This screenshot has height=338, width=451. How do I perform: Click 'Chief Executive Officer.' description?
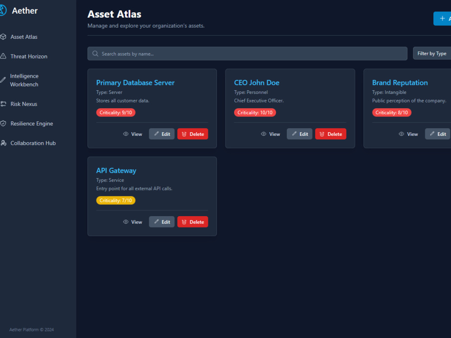(x=259, y=101)
